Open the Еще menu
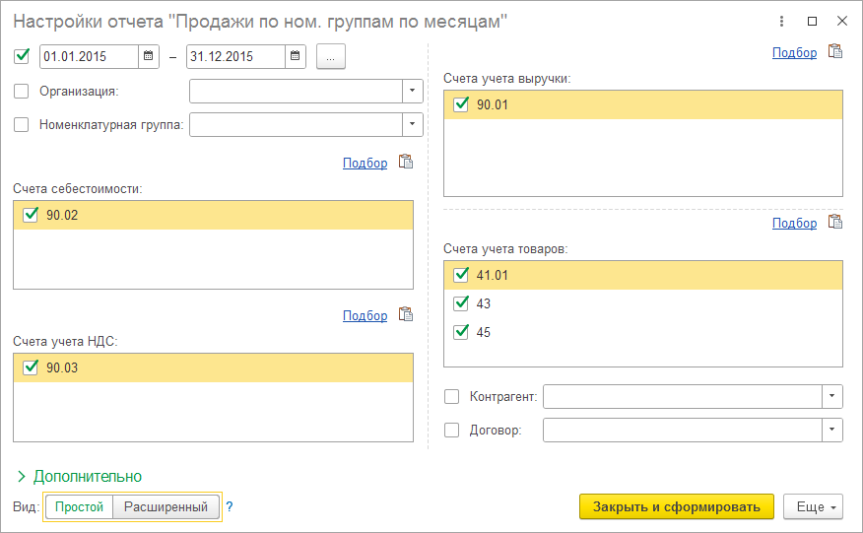The image size is (863, 533). pos(813,507)
